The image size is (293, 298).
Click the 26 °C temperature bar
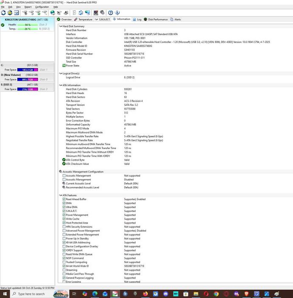click(x=28, y=29)
